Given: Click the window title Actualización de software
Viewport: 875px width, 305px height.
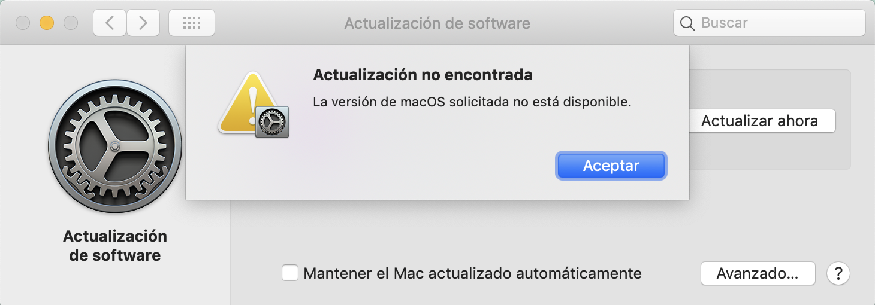Looking at the screenshot, I should pyautogui.click(x=437, y=23).
